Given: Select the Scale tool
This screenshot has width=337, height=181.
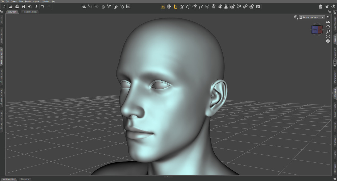Looking at the screenshot, I should pyautogui.click(x=201, y=7).
